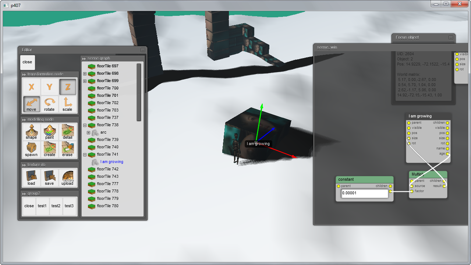471x265 pixels.
Task: Select 'I am growing' in scene graph
Action: 111,162
